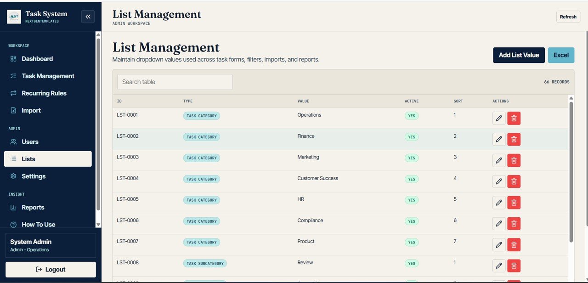Click the Task System logo image
This screenshot has width=588, height=283.
click(x=14, y=17)
